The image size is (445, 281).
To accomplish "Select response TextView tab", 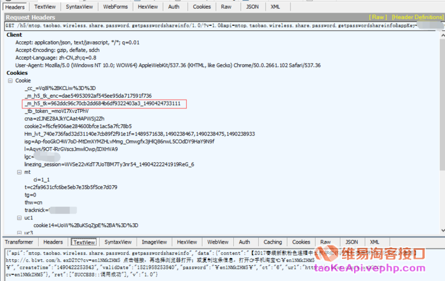I will pyautogui.click(x=84, y=242).
